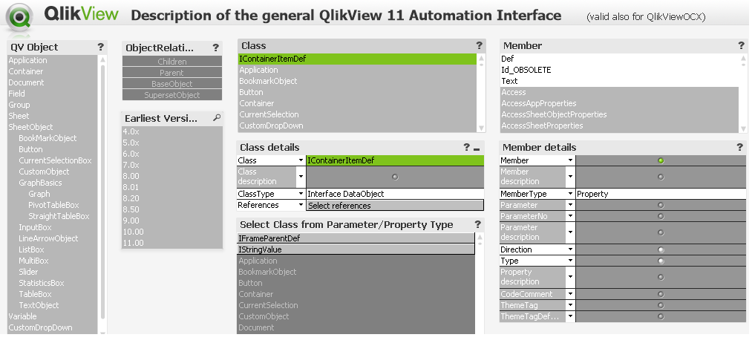Select Parent in ObjectRelation list
This screenshot has width=752, height=346.
[x=172, y=73]
